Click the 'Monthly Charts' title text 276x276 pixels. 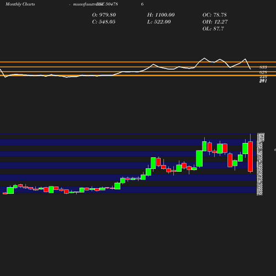[20, 4]
